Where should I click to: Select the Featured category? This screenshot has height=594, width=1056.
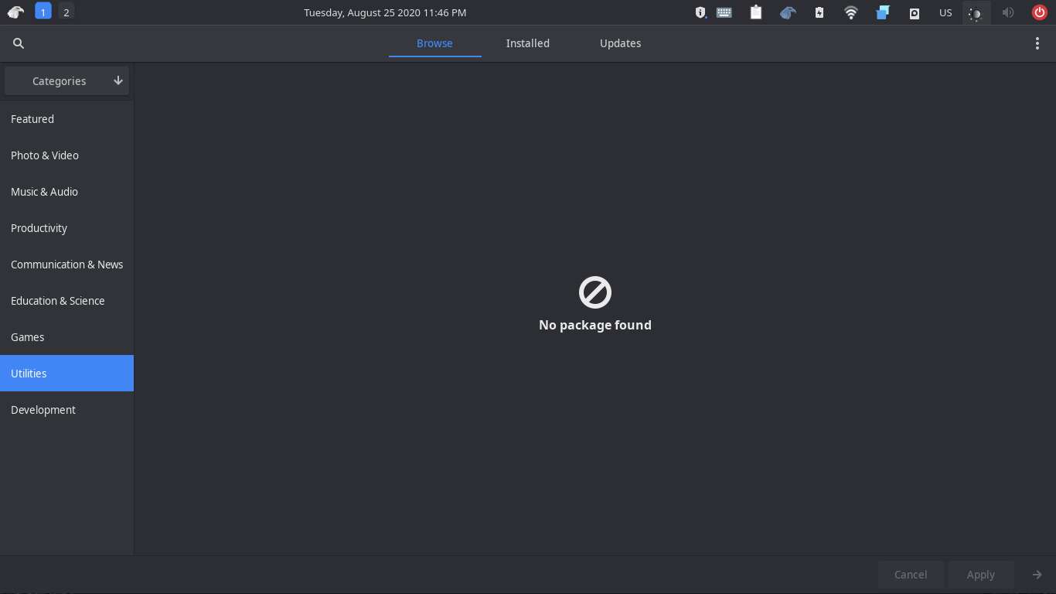[x=66, y=119]
